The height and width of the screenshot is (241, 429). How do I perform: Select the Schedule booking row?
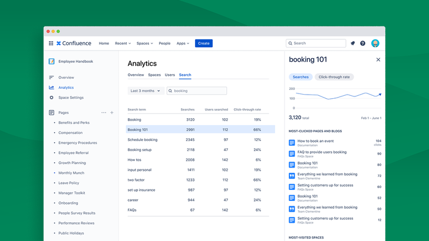coord(198,140)
